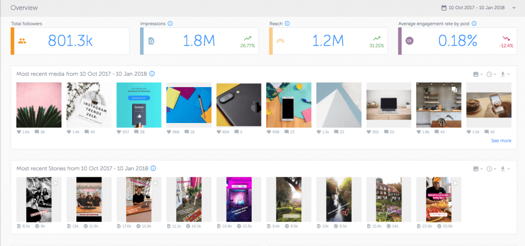
Task: Click the See more link
Action: 501,140
